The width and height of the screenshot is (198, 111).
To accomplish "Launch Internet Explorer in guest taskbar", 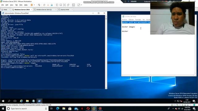I will [21, 101].
